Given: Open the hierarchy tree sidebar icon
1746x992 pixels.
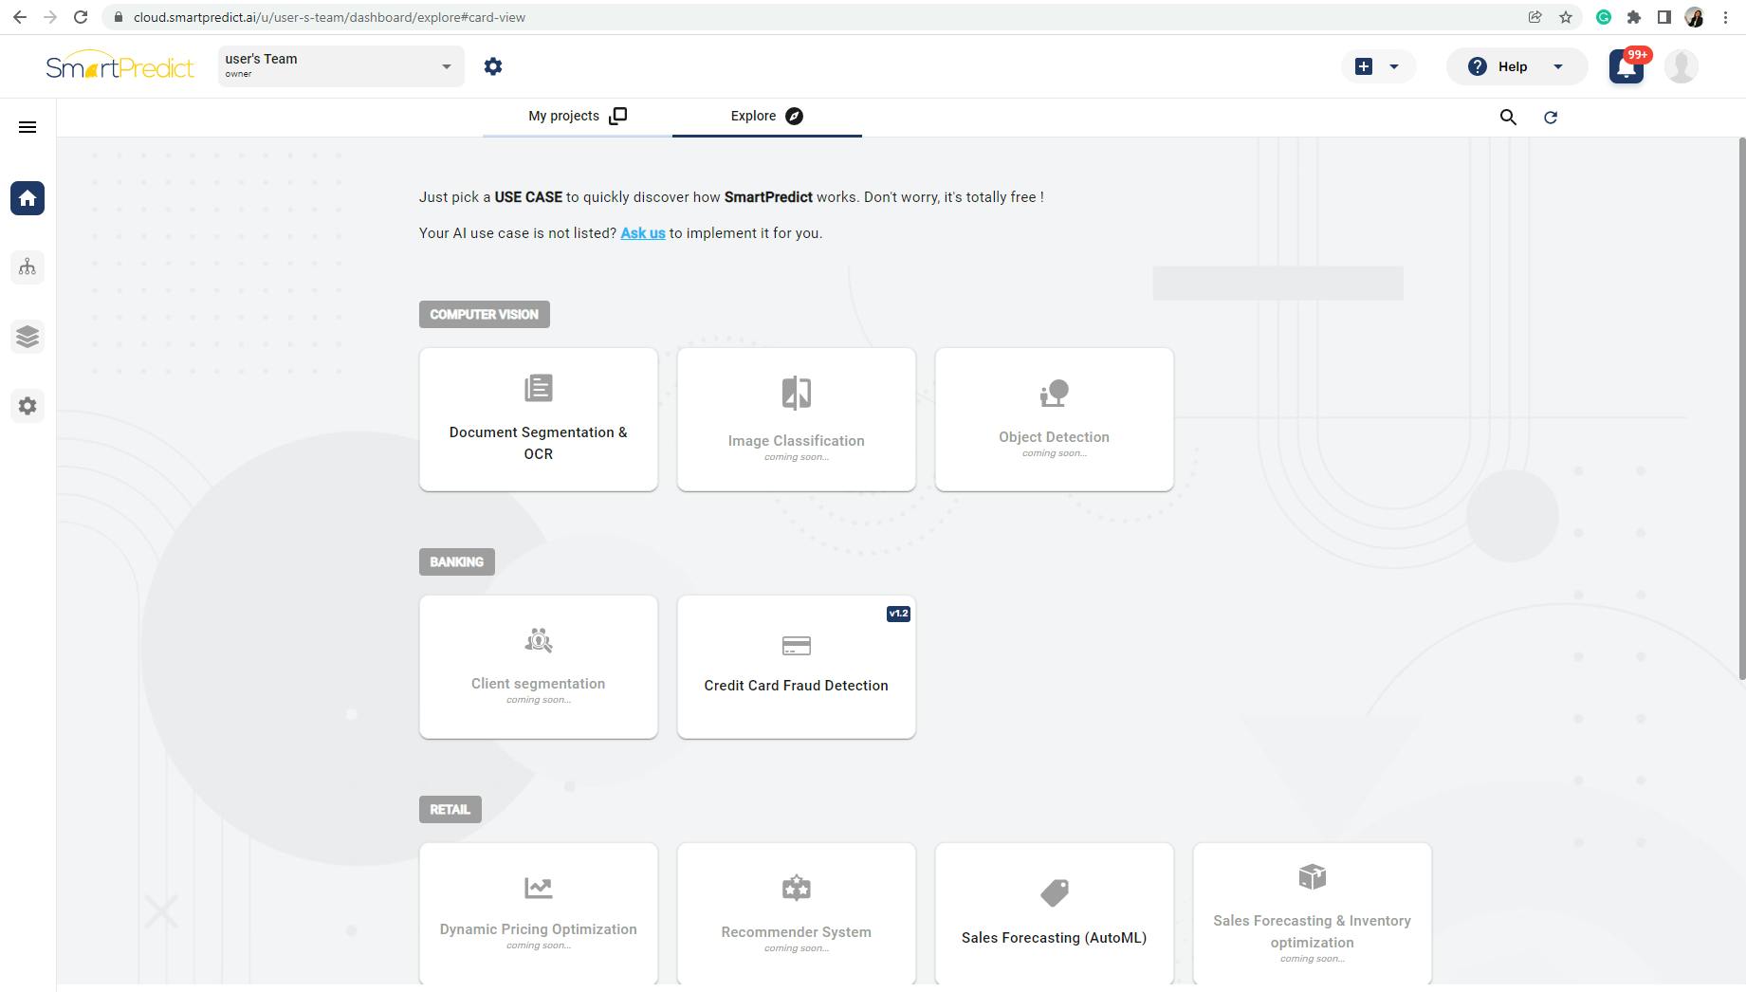Looking at the screenshot, I should click(28, 267).
